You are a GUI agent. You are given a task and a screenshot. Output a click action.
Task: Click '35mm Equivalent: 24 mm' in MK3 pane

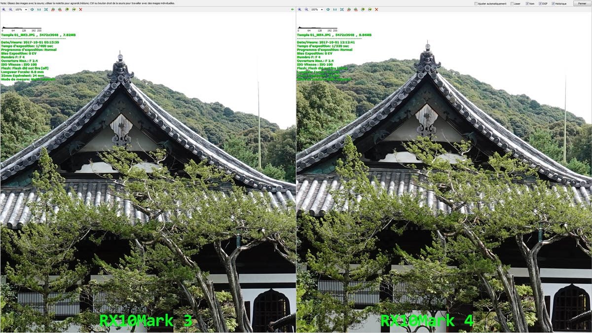coord(22,75)
